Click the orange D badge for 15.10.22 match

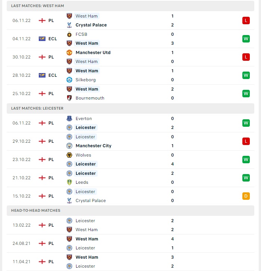246,196
